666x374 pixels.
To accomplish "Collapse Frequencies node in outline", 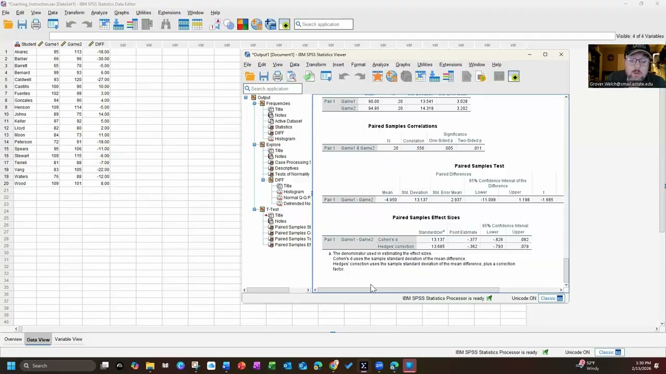I will pyautogui.click(x=254, y=103).
